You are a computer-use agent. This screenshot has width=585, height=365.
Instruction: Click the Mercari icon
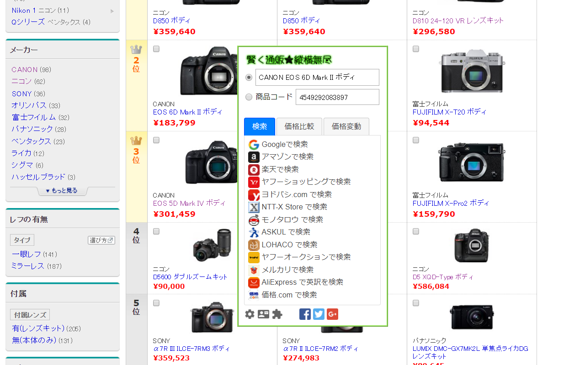pyautogui.click(x=254, y=270)
